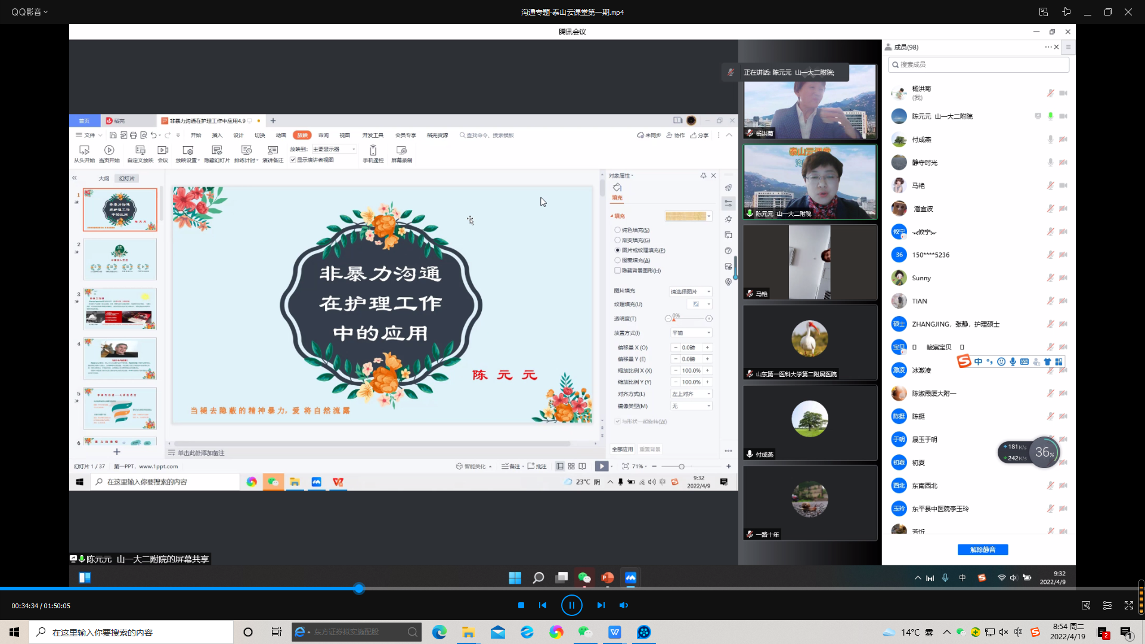Click the 协作 collaborate button in WPS
The image size is (1145, 644).
click(676, 135)
